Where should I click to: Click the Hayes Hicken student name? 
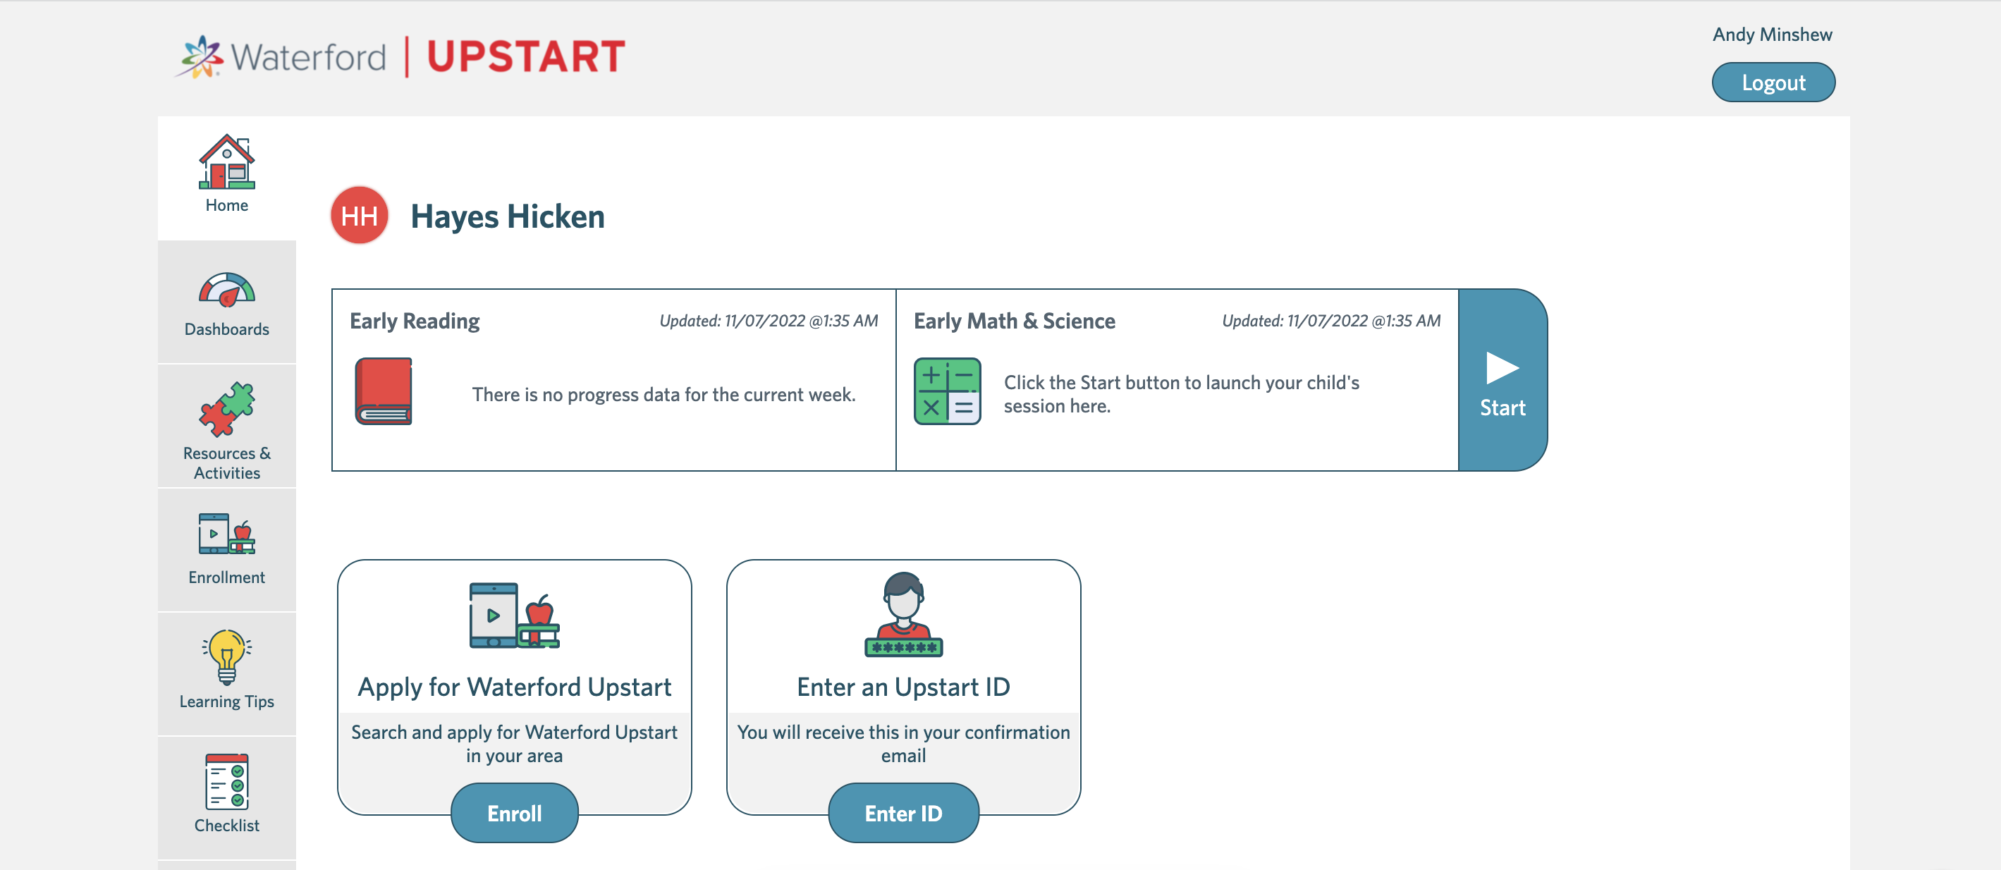click(x=507, y=216)
